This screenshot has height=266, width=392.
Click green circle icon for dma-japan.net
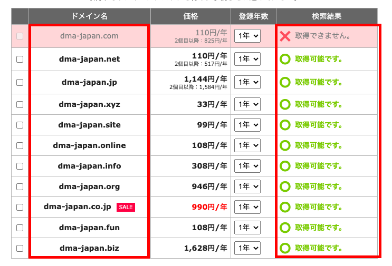click(285, 60)
